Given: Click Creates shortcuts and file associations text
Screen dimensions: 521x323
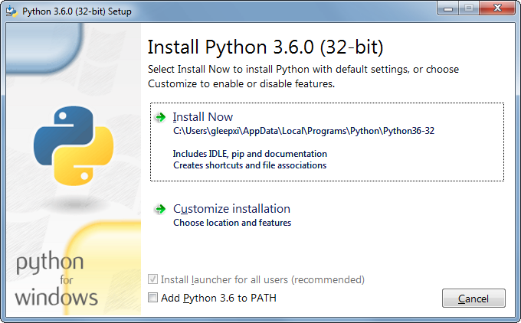Looking at the screenshot, I should click(250, 165).
